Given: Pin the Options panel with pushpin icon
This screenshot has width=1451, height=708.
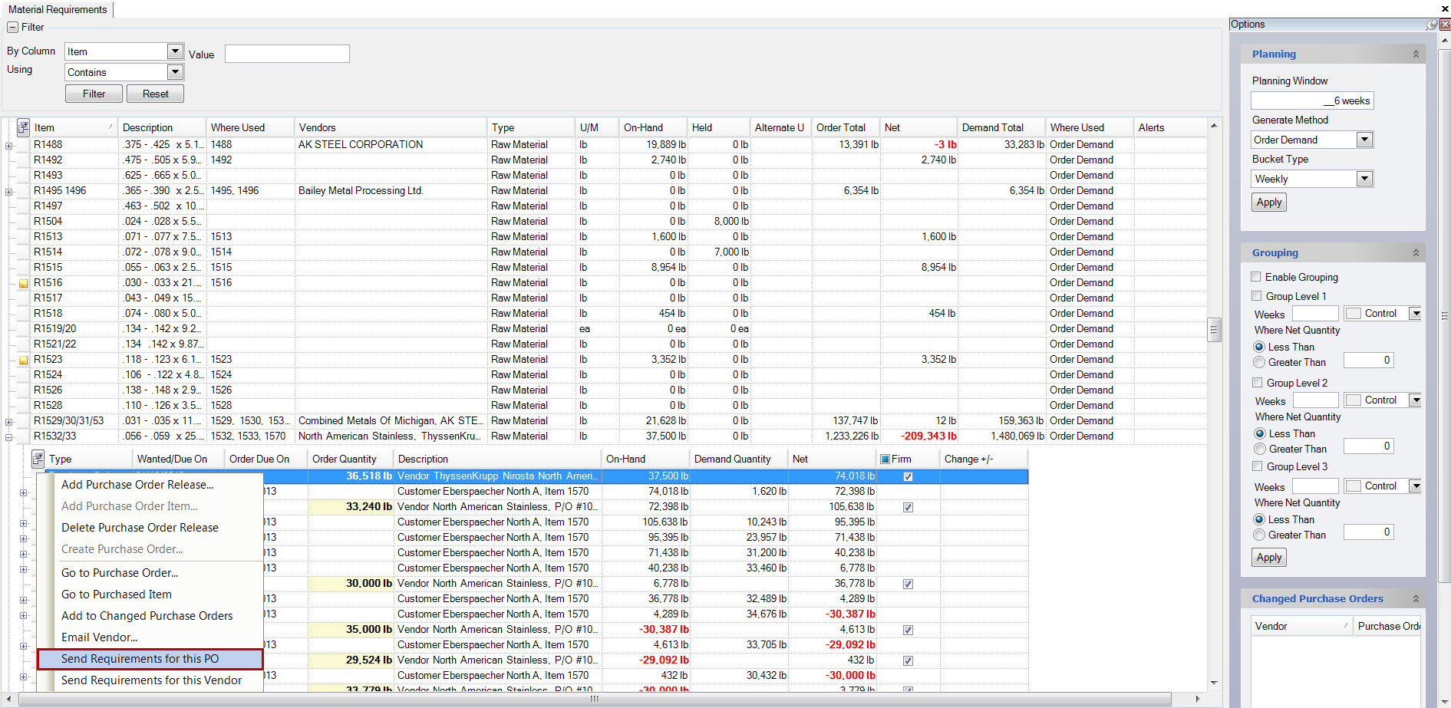Looking at the screenshot, I should [x=1432, y=25].
